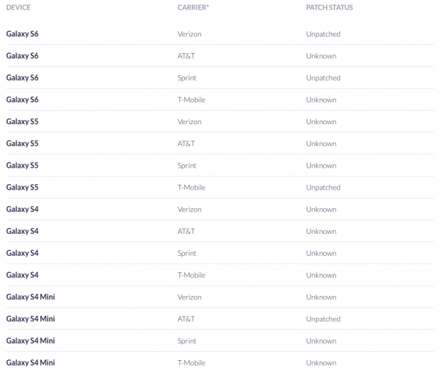Click the CARRIER column header
Viewport: 442px width, 369px height.
[x=192, y=8]
